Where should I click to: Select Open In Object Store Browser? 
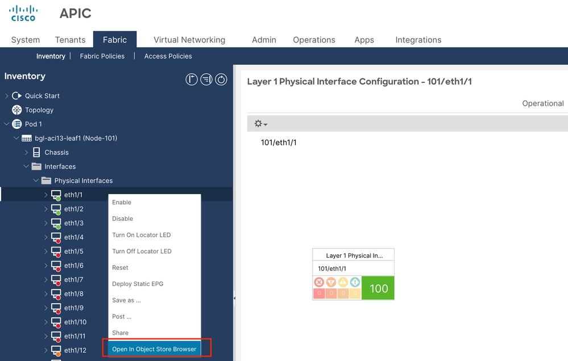(x=154, y=349)
